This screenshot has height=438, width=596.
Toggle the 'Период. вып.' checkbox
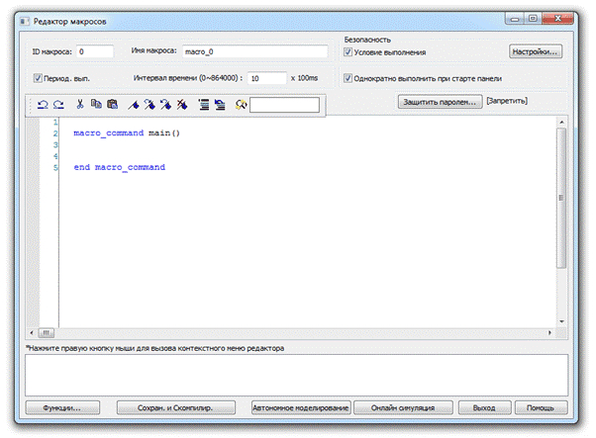38,78
